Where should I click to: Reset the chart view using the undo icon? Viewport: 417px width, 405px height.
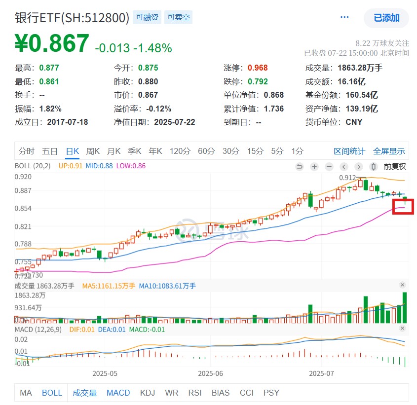pos(300,167)
